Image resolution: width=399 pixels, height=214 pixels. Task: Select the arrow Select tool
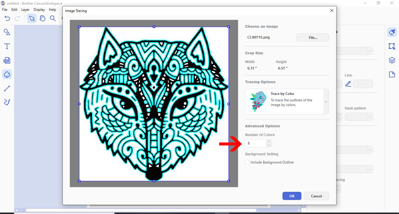[32, 18]
